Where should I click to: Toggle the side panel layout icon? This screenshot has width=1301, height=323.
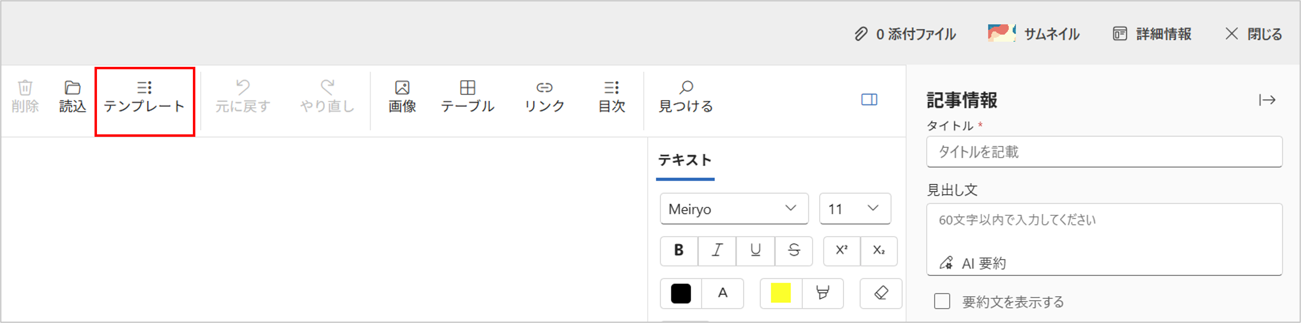click(869, 100)
